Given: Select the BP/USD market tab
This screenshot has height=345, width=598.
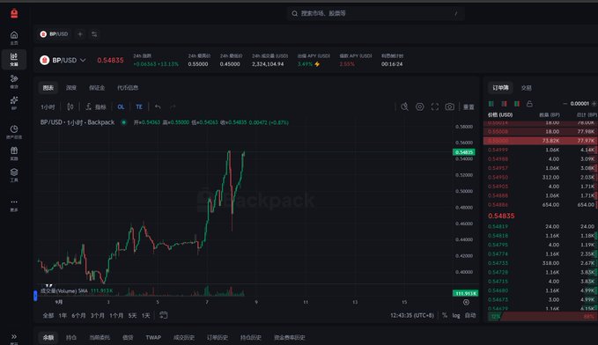Looking at the screenshot, I should (x=54, y=34).
